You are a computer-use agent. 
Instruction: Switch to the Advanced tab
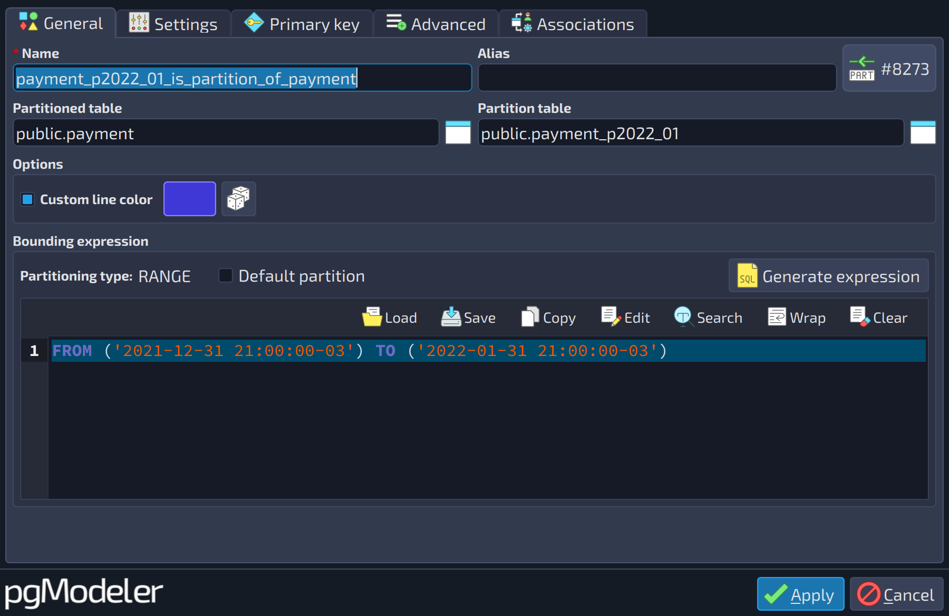pos(435,24)
